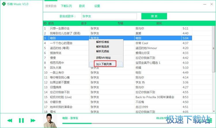
Task: Select song row 如果这都不算爱
Action: 118,82
